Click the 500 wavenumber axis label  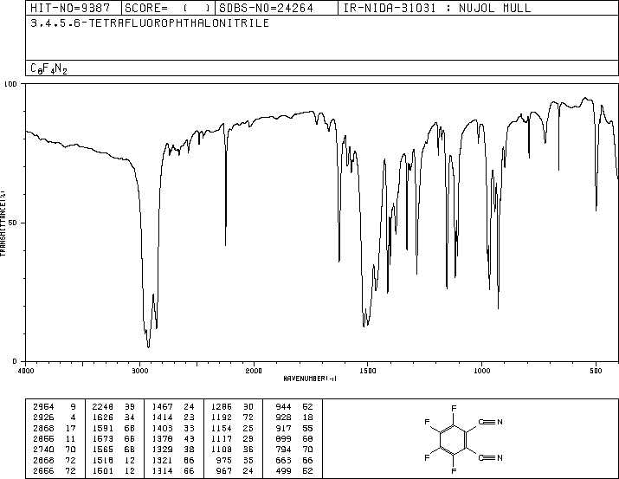[x=596, y=371]
